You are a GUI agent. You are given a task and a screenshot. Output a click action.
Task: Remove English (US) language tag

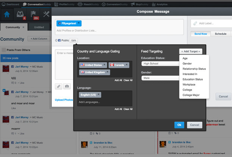click(x=98, y=94)
